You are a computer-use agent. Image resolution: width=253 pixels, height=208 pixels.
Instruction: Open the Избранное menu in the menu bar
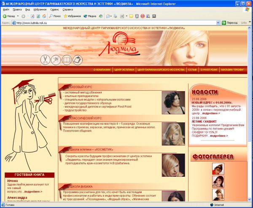(40, 10)
